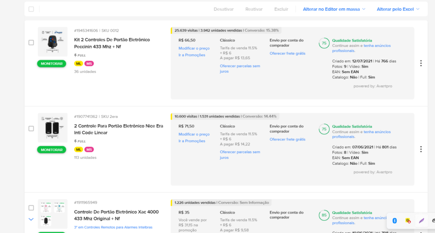Image resolution: width=435 pixels, height=233 pixels.
Task: Click quality score 75 circle for Nice Era listing
Action: point(324,129)
